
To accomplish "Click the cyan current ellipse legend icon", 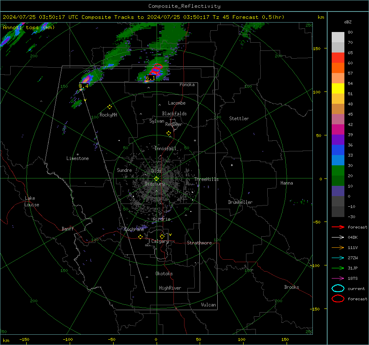I will pyautogui.click(x=338, y=288).
